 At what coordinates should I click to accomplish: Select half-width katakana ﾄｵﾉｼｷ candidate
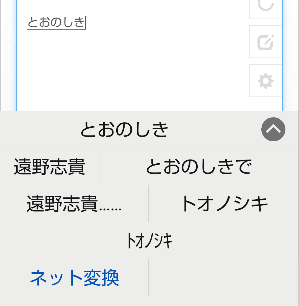149,240
